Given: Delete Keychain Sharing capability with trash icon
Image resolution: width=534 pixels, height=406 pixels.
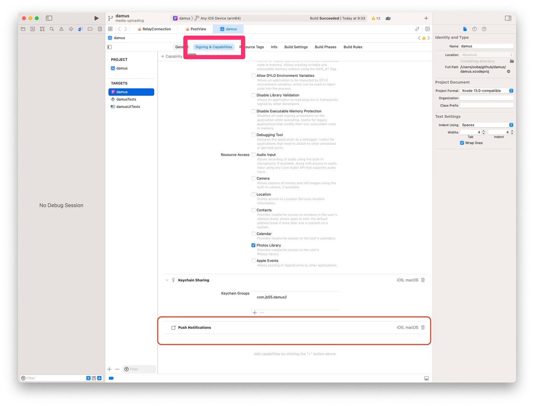Looking at the screenshot, I should 423,280.
